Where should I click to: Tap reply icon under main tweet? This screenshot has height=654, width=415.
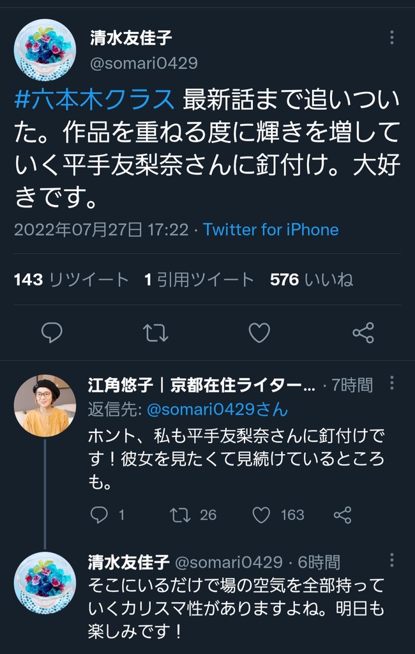(x=52, y=332)
